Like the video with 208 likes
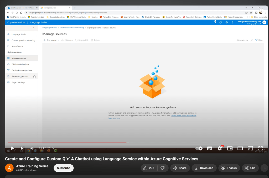The height and width of the screenshot is (178, 269). tap(149, 168)
